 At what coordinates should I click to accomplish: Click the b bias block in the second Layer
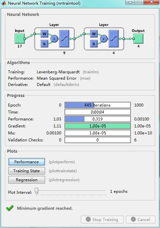click(x=94, y=43)
